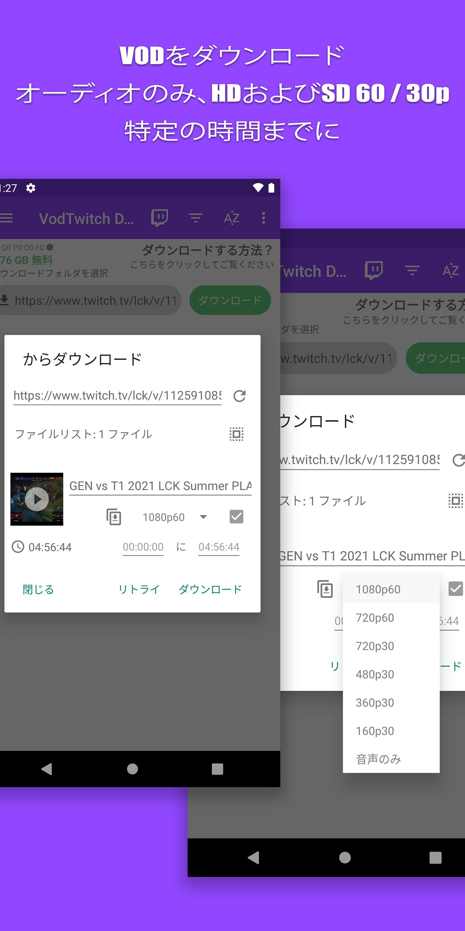
Task: Click select-all icon beside file list in left dialog
Action: [236, 434]
